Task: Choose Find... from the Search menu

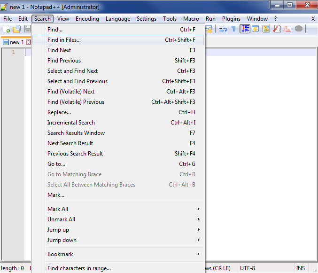Action: [x=118, y=30]
